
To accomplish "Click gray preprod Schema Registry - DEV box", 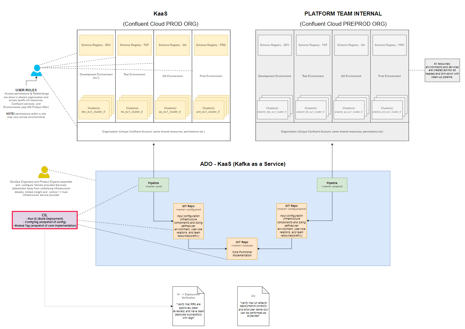I will pyautogui.click(x=275, y=45).
